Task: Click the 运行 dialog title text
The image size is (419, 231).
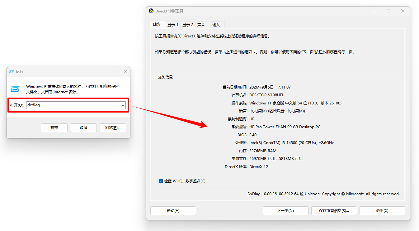Action: pyautogui.click(x=20, y=72)
